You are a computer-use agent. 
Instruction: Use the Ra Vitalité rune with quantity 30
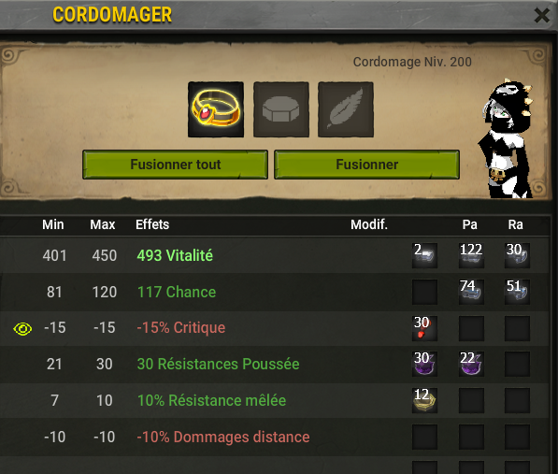(517, 255)
